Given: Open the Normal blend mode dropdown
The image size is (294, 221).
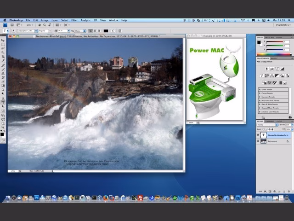Looking at the screenshot, I should coord(267,125).
